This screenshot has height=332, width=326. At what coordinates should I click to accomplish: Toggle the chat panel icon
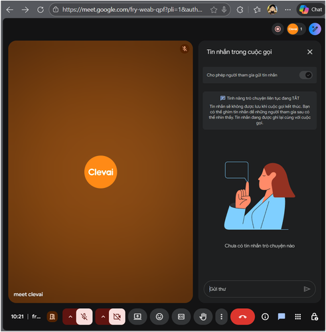pos(282,317)
